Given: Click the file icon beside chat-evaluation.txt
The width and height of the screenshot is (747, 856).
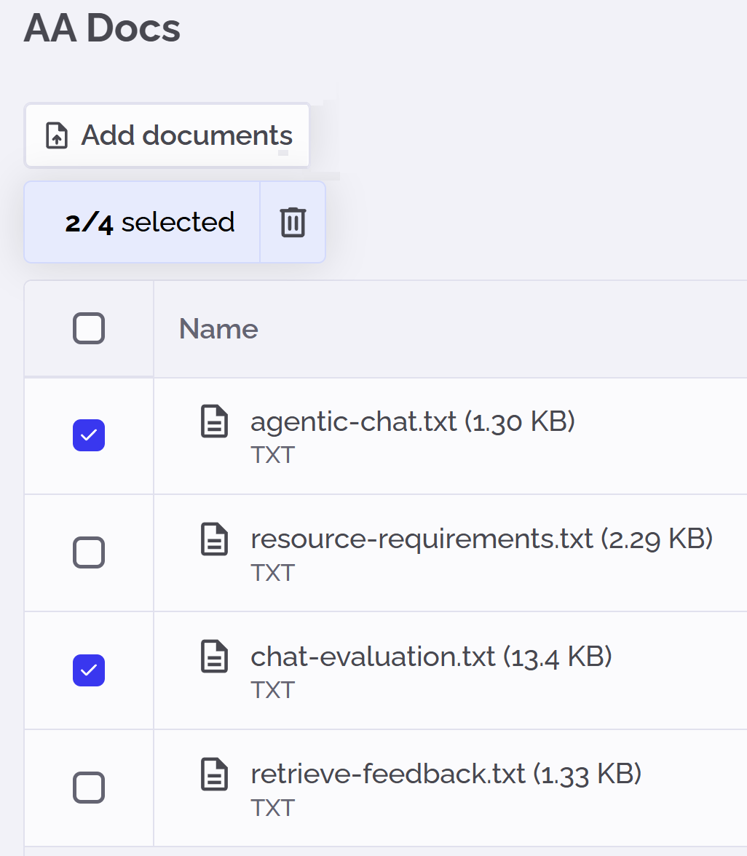Looking at the screenshot, I should 214,656.
